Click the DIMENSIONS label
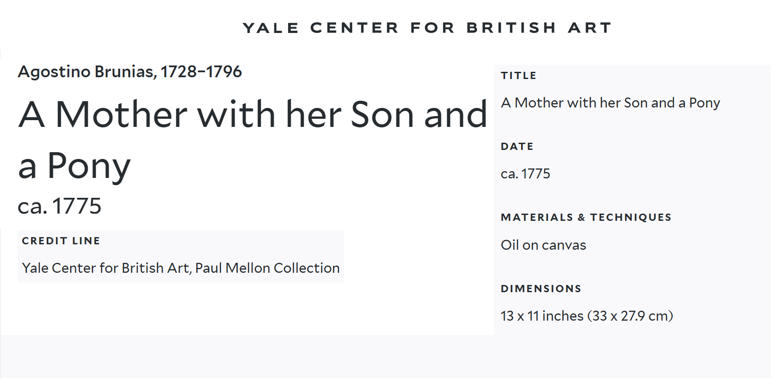 (x=541, y=289)
